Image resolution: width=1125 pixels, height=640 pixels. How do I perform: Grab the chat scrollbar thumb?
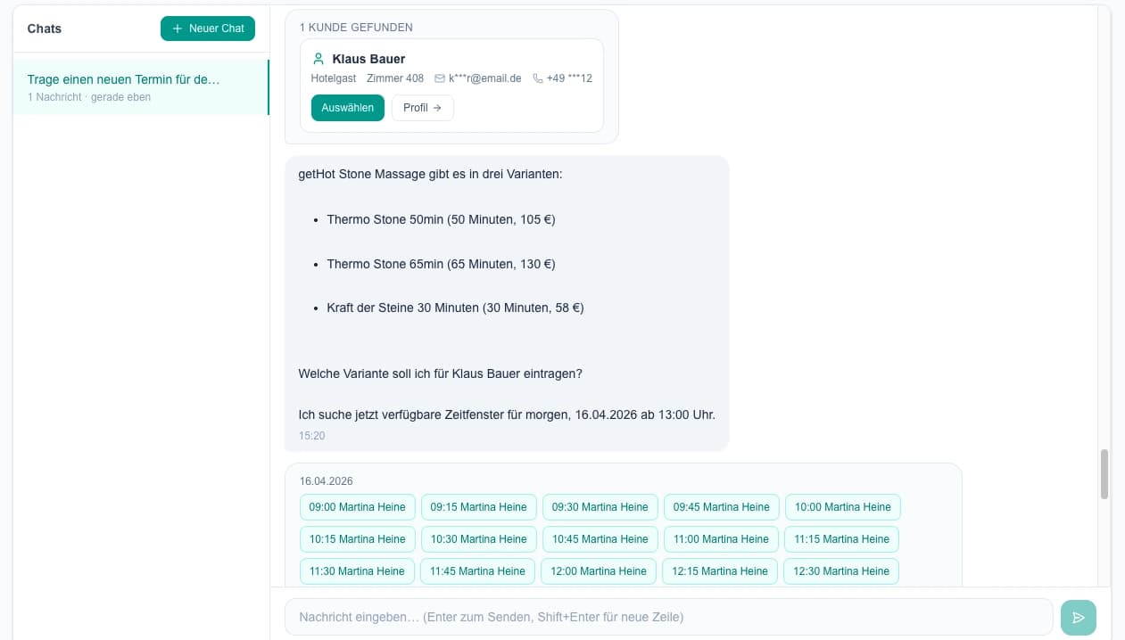click(1104, 473)
